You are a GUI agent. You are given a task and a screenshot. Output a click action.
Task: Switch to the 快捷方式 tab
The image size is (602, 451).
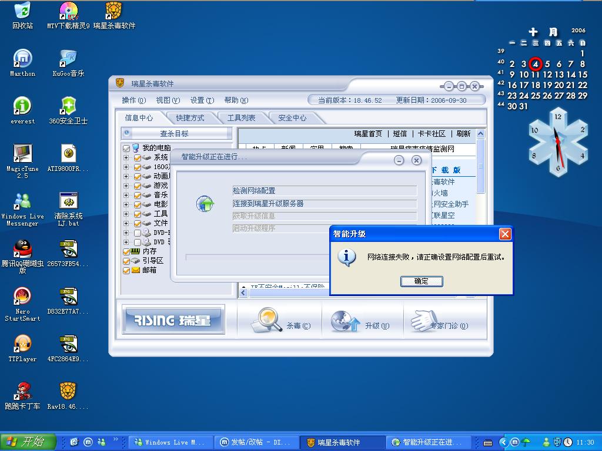(x=190, y=118)
